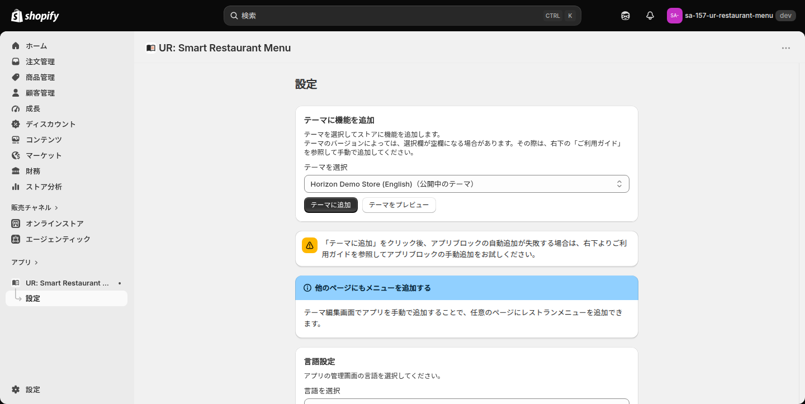The width and height of the screenshot is (805, 404).
Task: Click the 財務 bank icon
Action: point(16,171)
